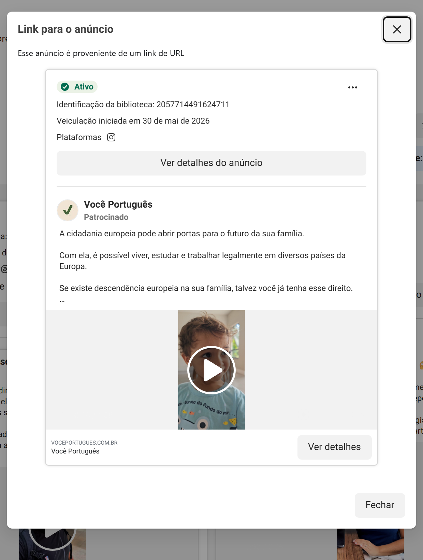Click the Instagram platform icon
The image size is (423, 560).
(x=111, y=137)
